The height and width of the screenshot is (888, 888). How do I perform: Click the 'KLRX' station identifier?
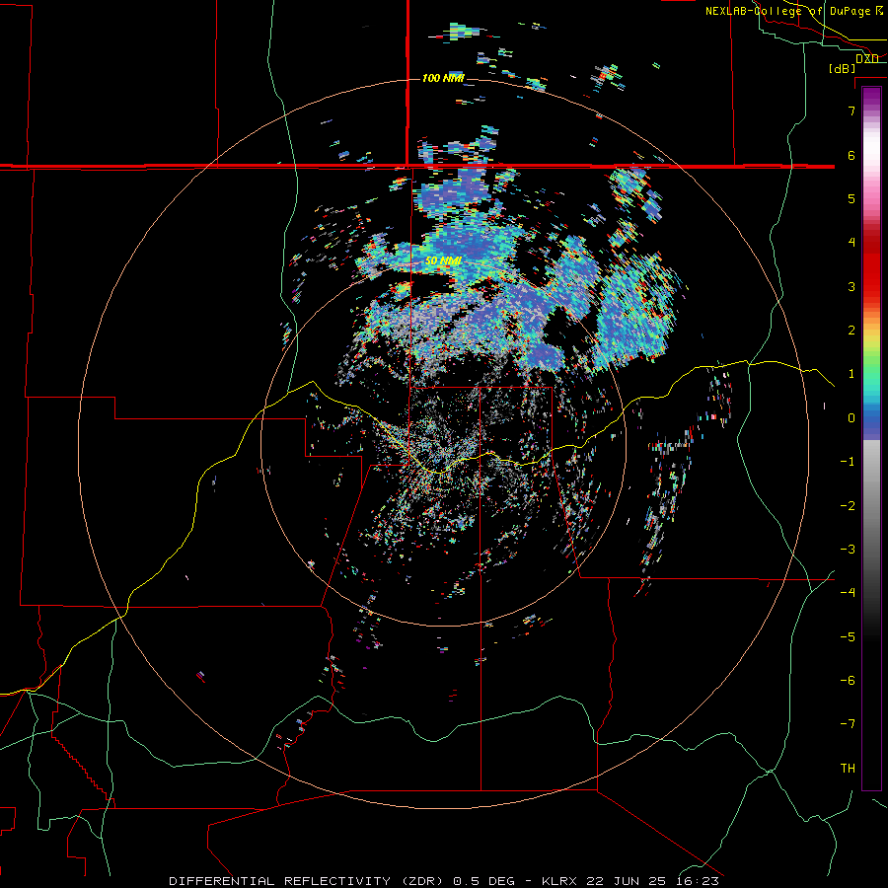[x=559, y=881]
